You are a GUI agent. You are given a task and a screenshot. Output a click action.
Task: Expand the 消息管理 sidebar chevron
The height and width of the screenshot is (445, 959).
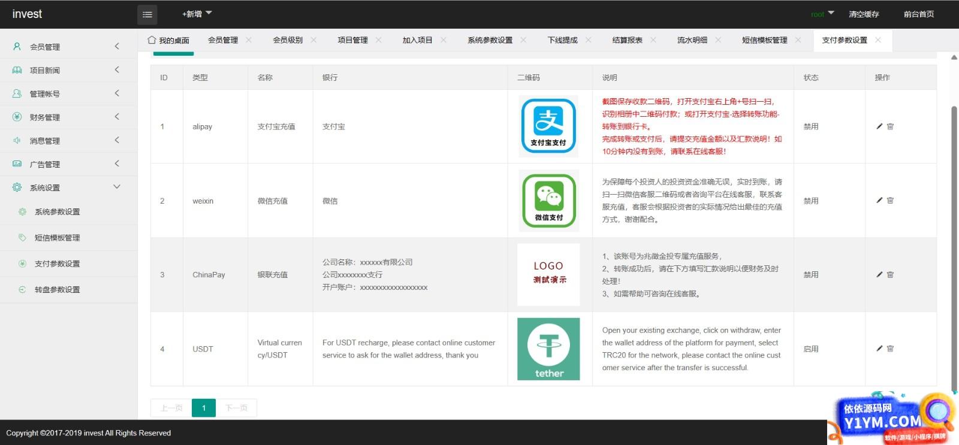(117, 140)
